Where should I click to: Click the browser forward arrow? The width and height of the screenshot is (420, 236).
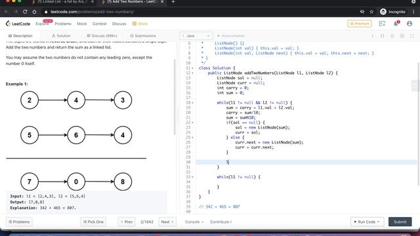click(16, 12)
